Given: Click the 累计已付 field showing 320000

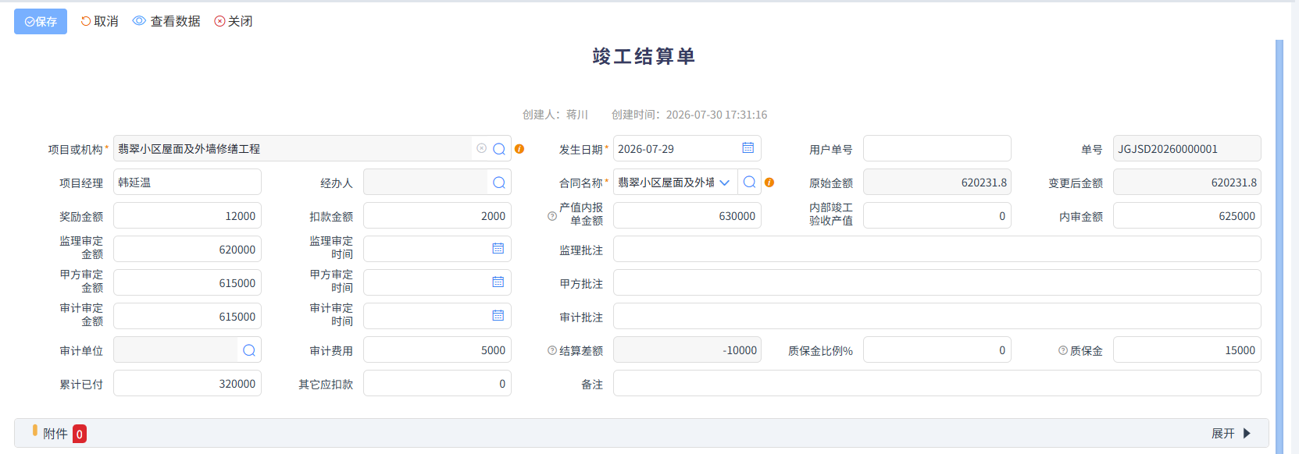Looking at the screenshot, I should tap(187, 383).
